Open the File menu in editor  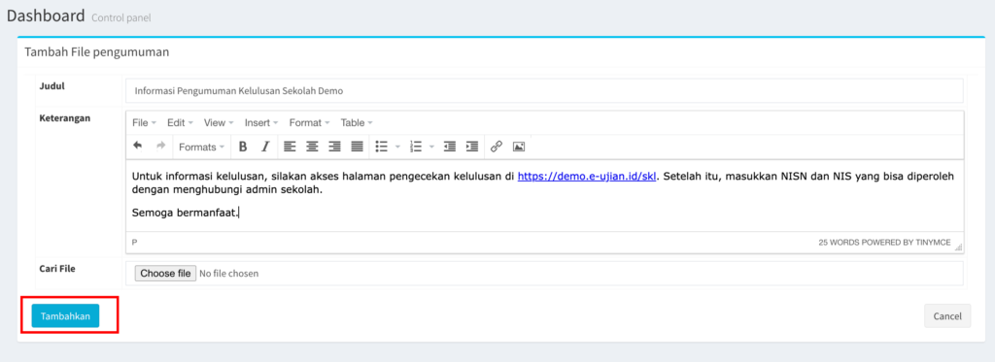coord(144,122)
